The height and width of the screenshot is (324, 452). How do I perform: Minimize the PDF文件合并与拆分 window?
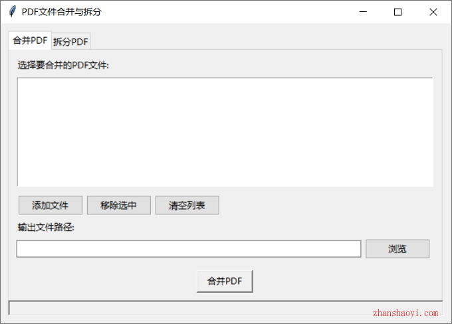click(363, 12)
